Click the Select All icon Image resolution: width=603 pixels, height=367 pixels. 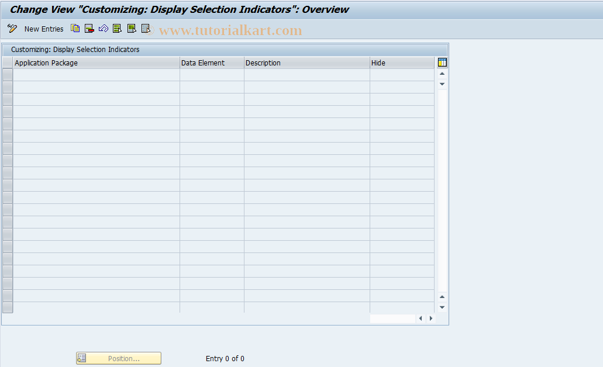point(118,29)
